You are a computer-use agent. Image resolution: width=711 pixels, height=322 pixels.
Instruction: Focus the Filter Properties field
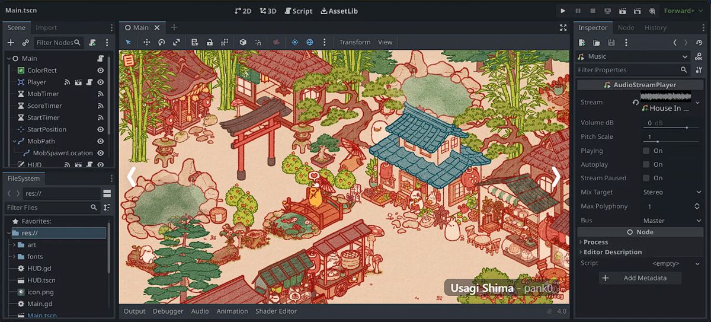tap(633, 70)
